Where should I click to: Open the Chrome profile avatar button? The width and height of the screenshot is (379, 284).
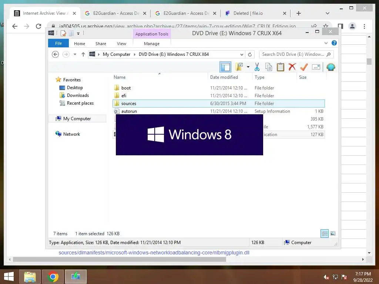pyautogui.click(x=352, y=26)
